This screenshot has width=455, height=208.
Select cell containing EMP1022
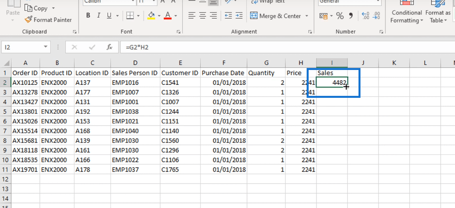coord(135,160)
